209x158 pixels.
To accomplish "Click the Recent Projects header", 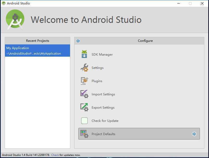I will 37,41.
